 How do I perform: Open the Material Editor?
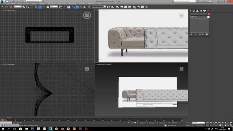(134, 7)
